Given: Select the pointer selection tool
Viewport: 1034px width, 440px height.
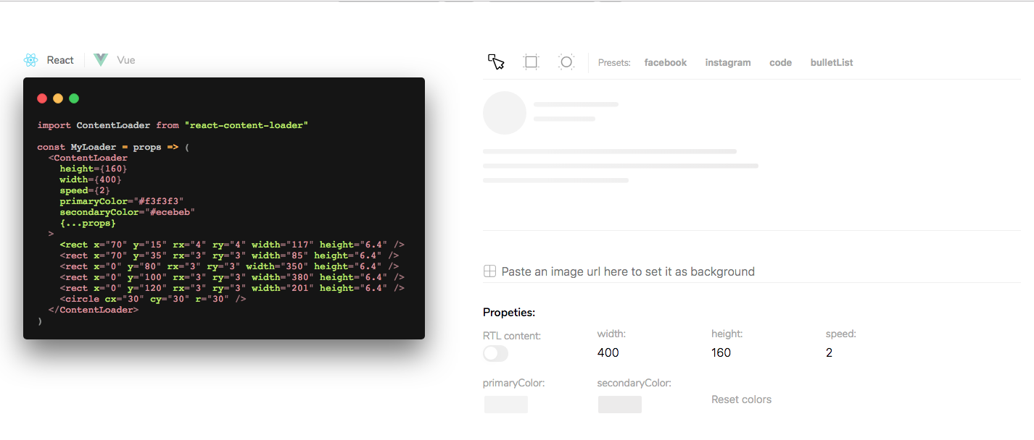Looking at the screenshot, I should point(496,62).
